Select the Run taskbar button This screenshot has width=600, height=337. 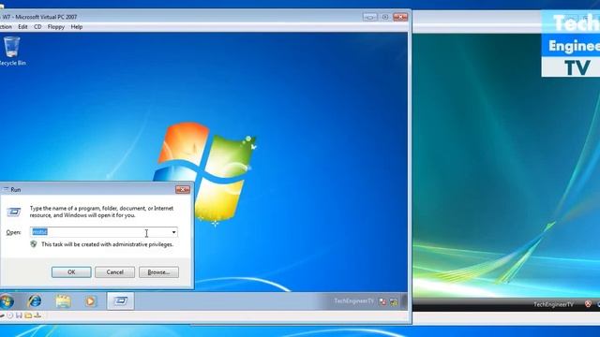tap(121, 301)
